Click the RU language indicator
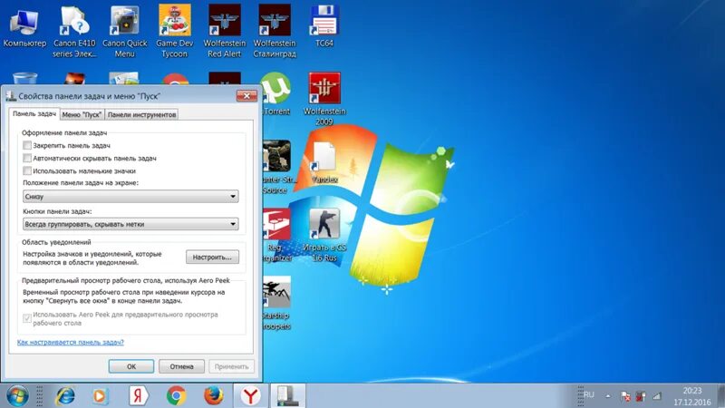Image resolution: width=725 pixels, height=408 pixels. (x=588, y=394)
